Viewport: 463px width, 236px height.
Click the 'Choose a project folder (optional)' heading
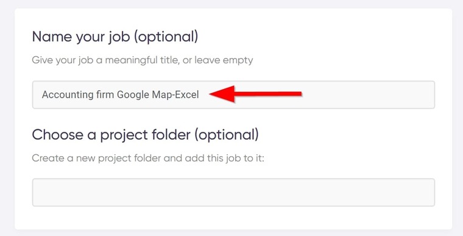145,135
